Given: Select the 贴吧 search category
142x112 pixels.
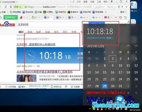Looking at the screenshot, I should 39,32.
